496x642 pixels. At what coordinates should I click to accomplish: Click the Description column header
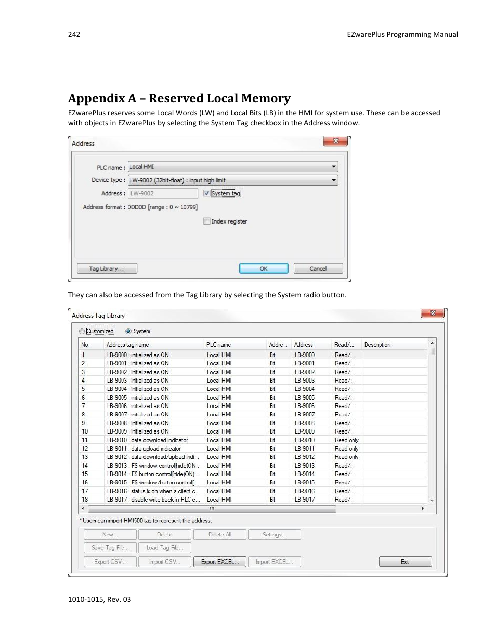[x=394, y=345]
